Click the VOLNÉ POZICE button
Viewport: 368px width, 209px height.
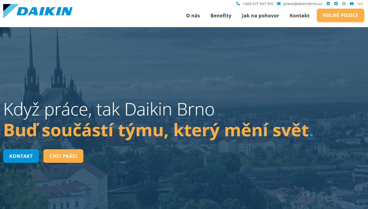click(x=341, y=15)
